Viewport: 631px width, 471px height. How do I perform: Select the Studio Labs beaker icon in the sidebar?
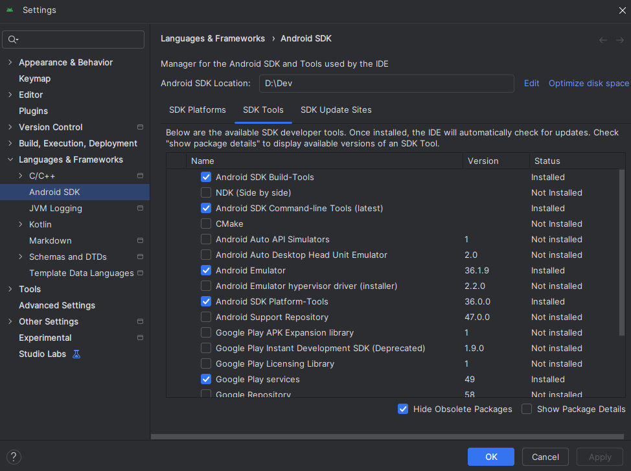coord(77,354)
